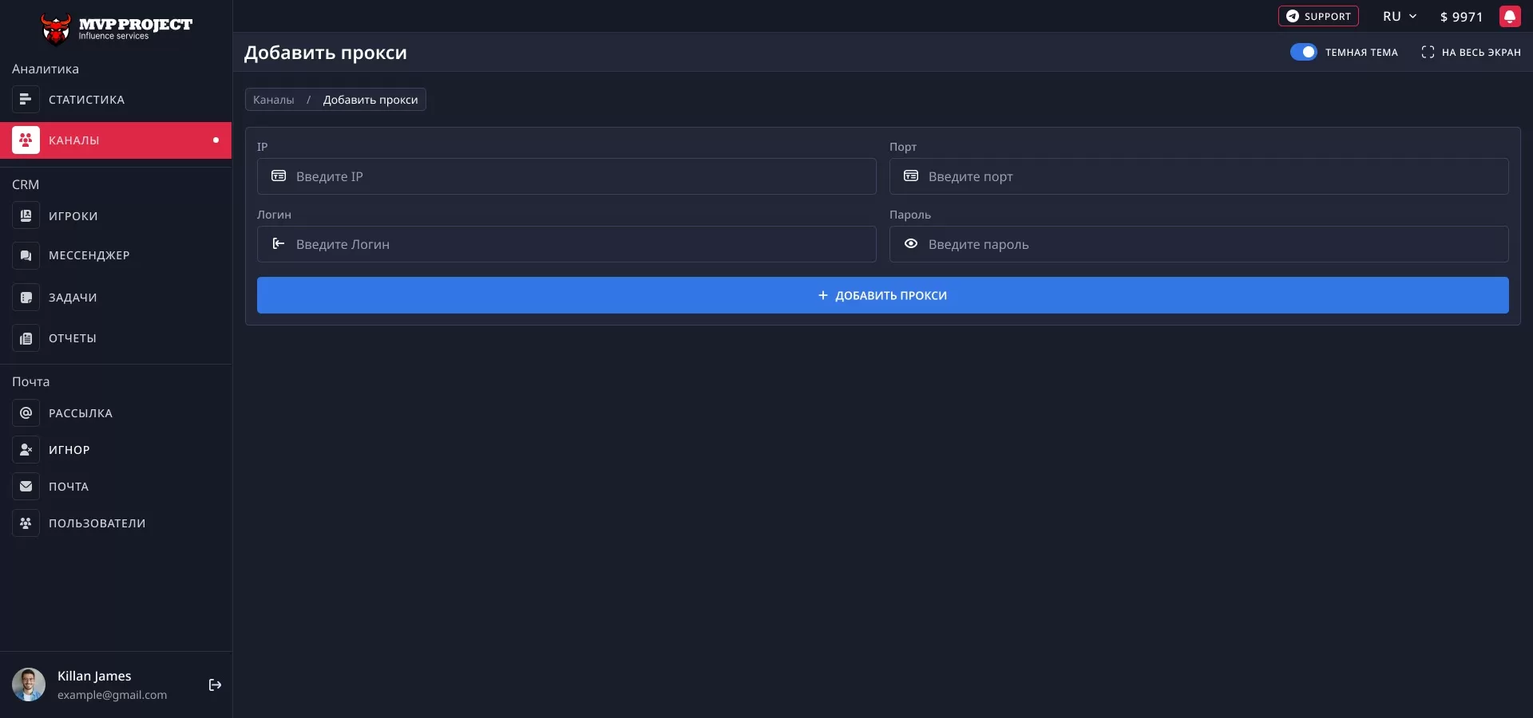Click the Support button
Viewport: 1533px width, 718px height.
[x=1317, y=17]
